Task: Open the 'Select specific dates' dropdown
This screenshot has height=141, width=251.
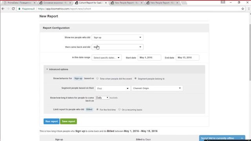Action: (107, 58)
